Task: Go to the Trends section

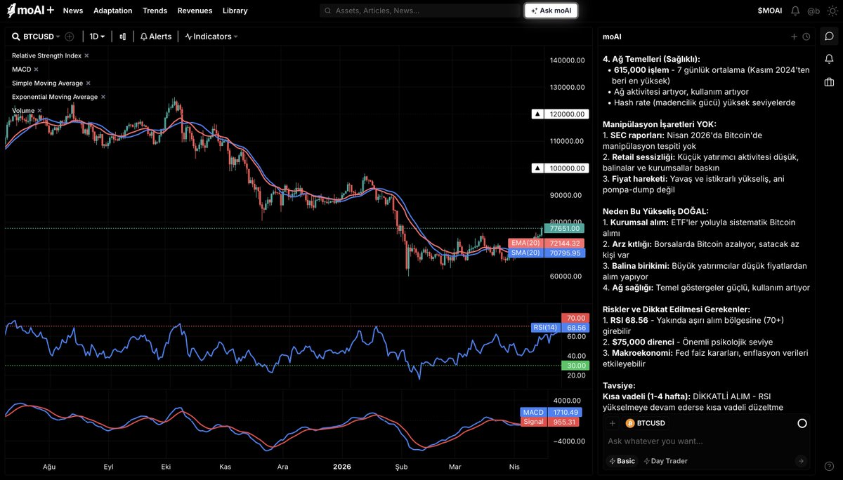Action: pyautogui.click(x=155, y=11)
